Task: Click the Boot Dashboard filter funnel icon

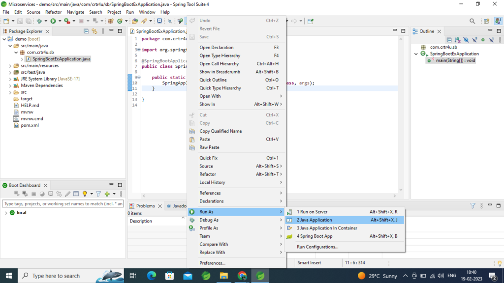Action: point(98,194)
